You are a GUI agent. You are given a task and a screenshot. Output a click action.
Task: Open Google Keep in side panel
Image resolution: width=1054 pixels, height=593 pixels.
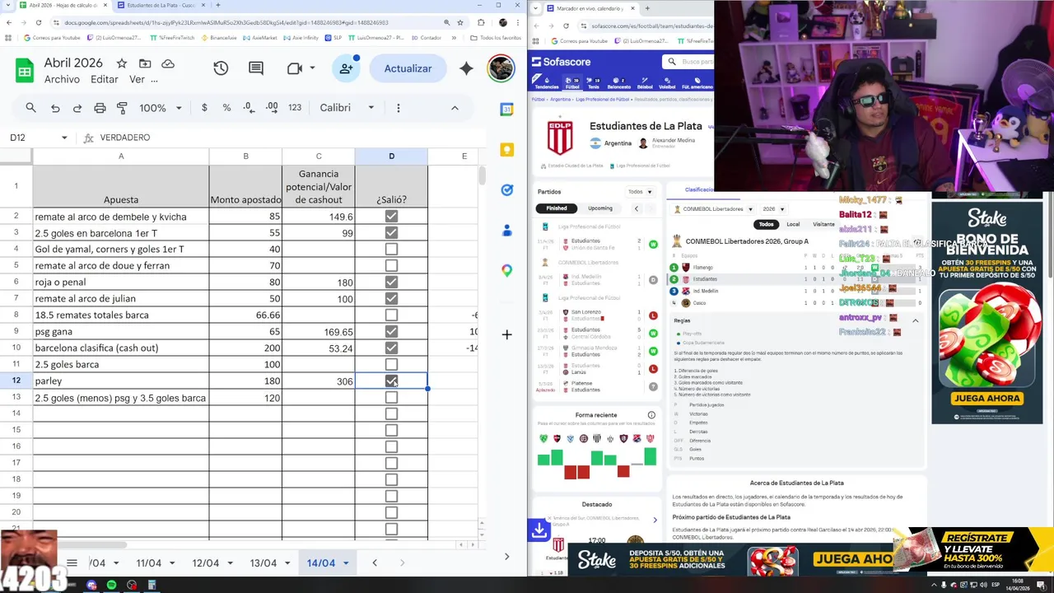coord(506,150)
